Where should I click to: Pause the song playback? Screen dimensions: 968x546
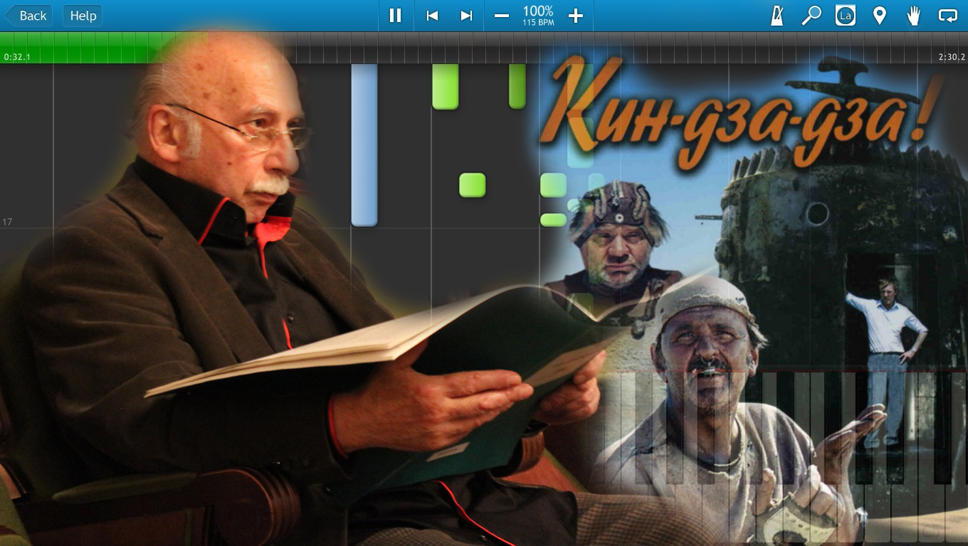coord(395,16)
